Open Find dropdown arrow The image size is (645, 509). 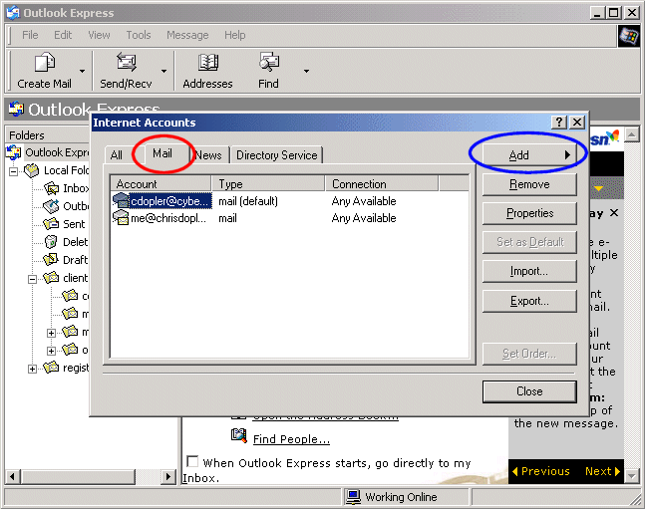306,71
